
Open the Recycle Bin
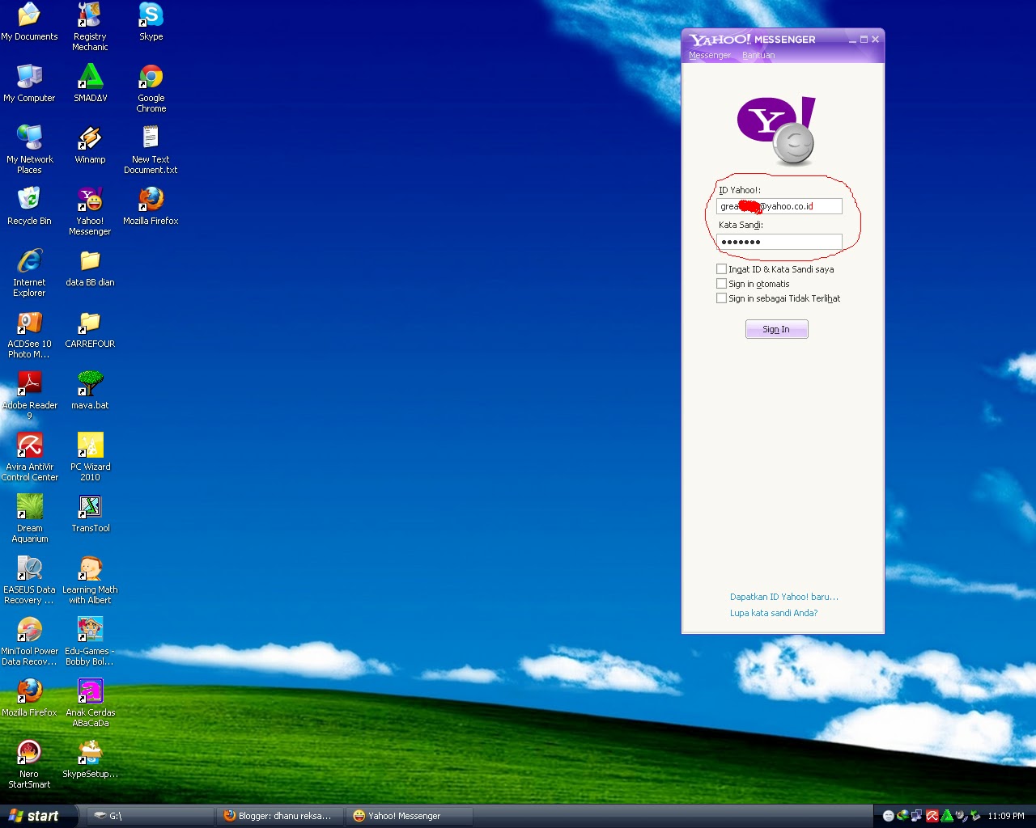point(29,206)
